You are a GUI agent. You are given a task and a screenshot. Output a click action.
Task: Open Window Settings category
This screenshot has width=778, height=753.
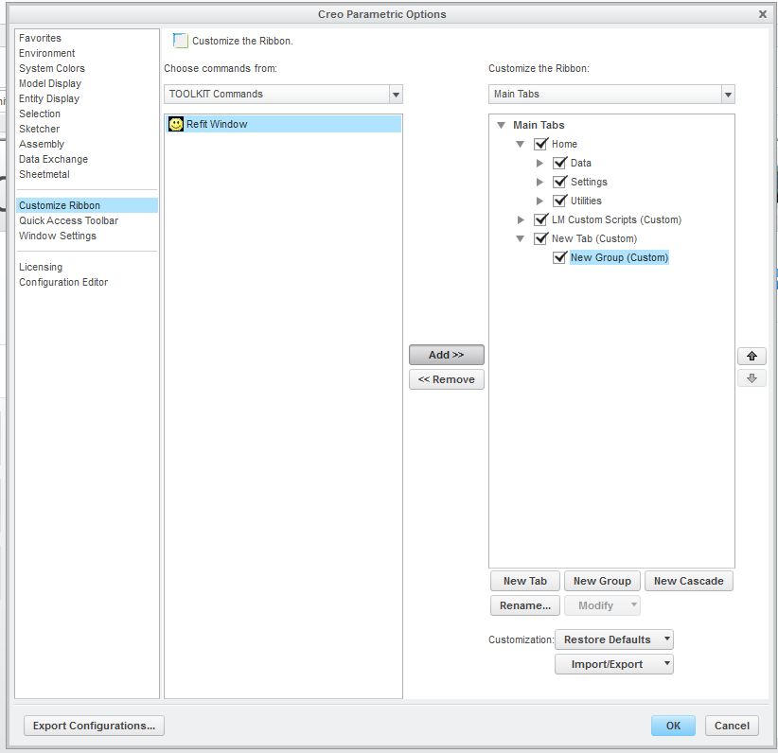[x=58, y=236]
